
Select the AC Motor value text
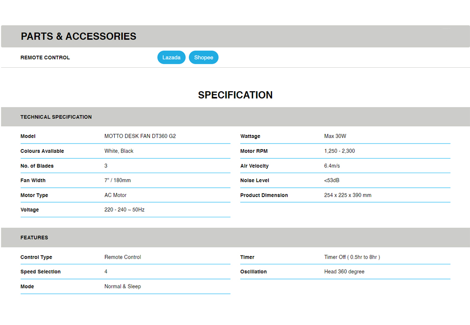[x=115, y=195]
